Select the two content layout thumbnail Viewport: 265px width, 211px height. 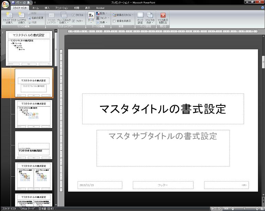coord(34,176)
